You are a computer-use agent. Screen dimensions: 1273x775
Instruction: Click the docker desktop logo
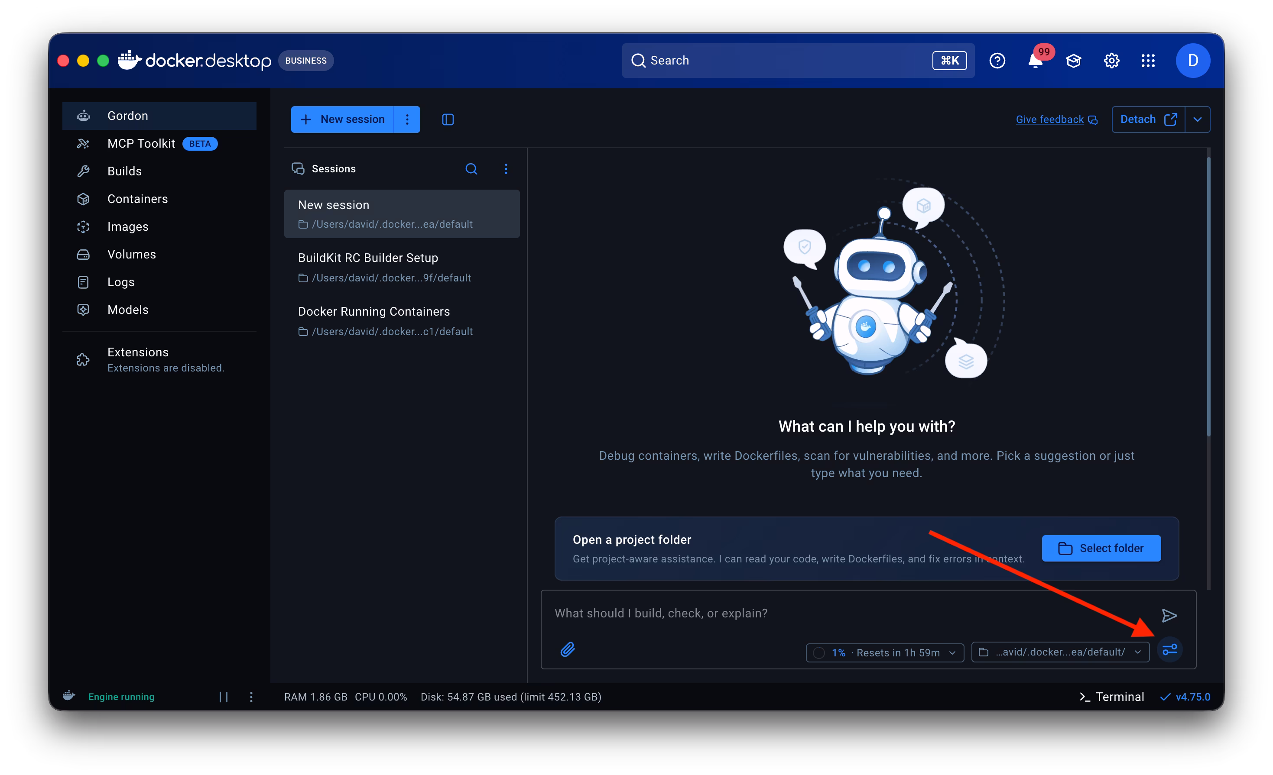[194, 61]
